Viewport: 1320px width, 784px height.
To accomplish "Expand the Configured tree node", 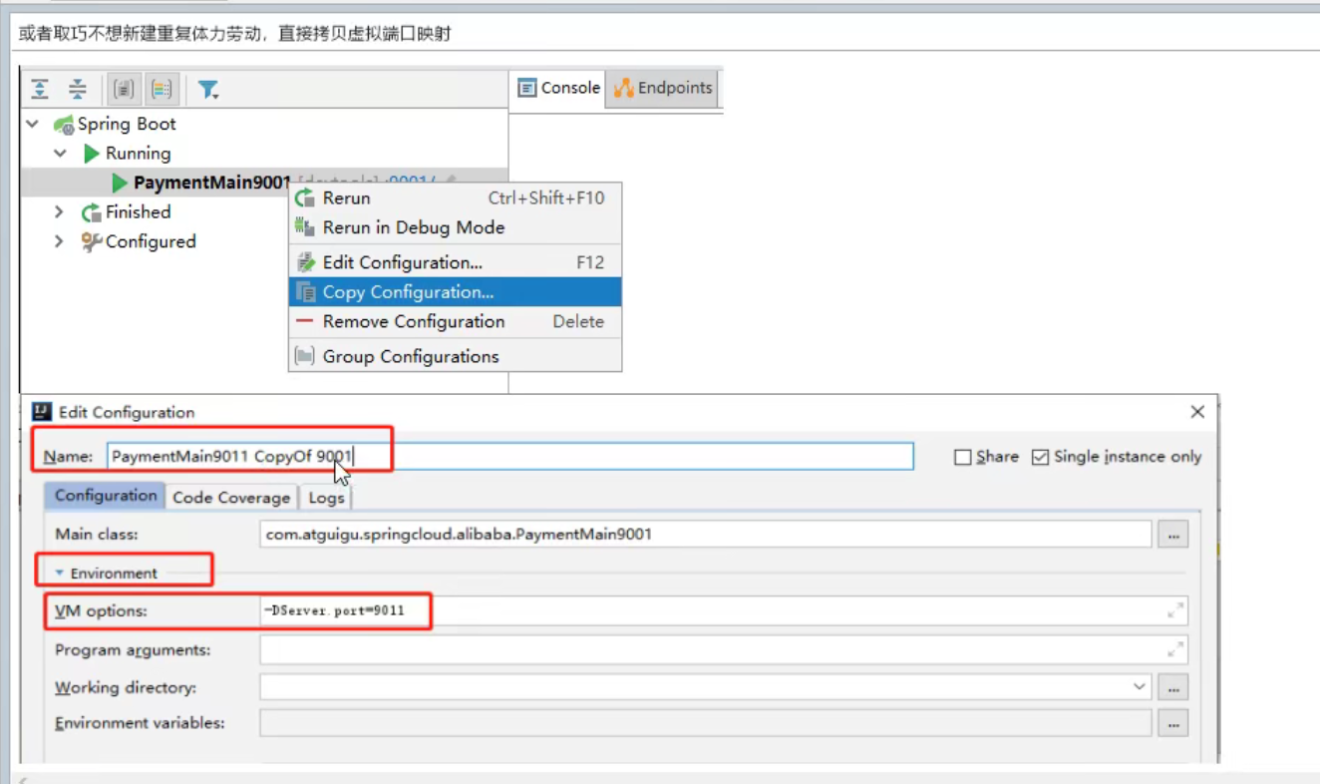I will (x=59, y=241).
